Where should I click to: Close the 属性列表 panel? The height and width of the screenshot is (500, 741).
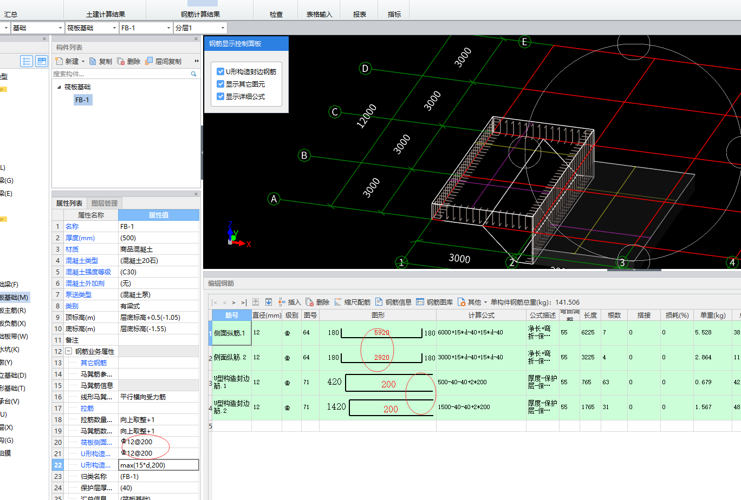click(196, 194)
